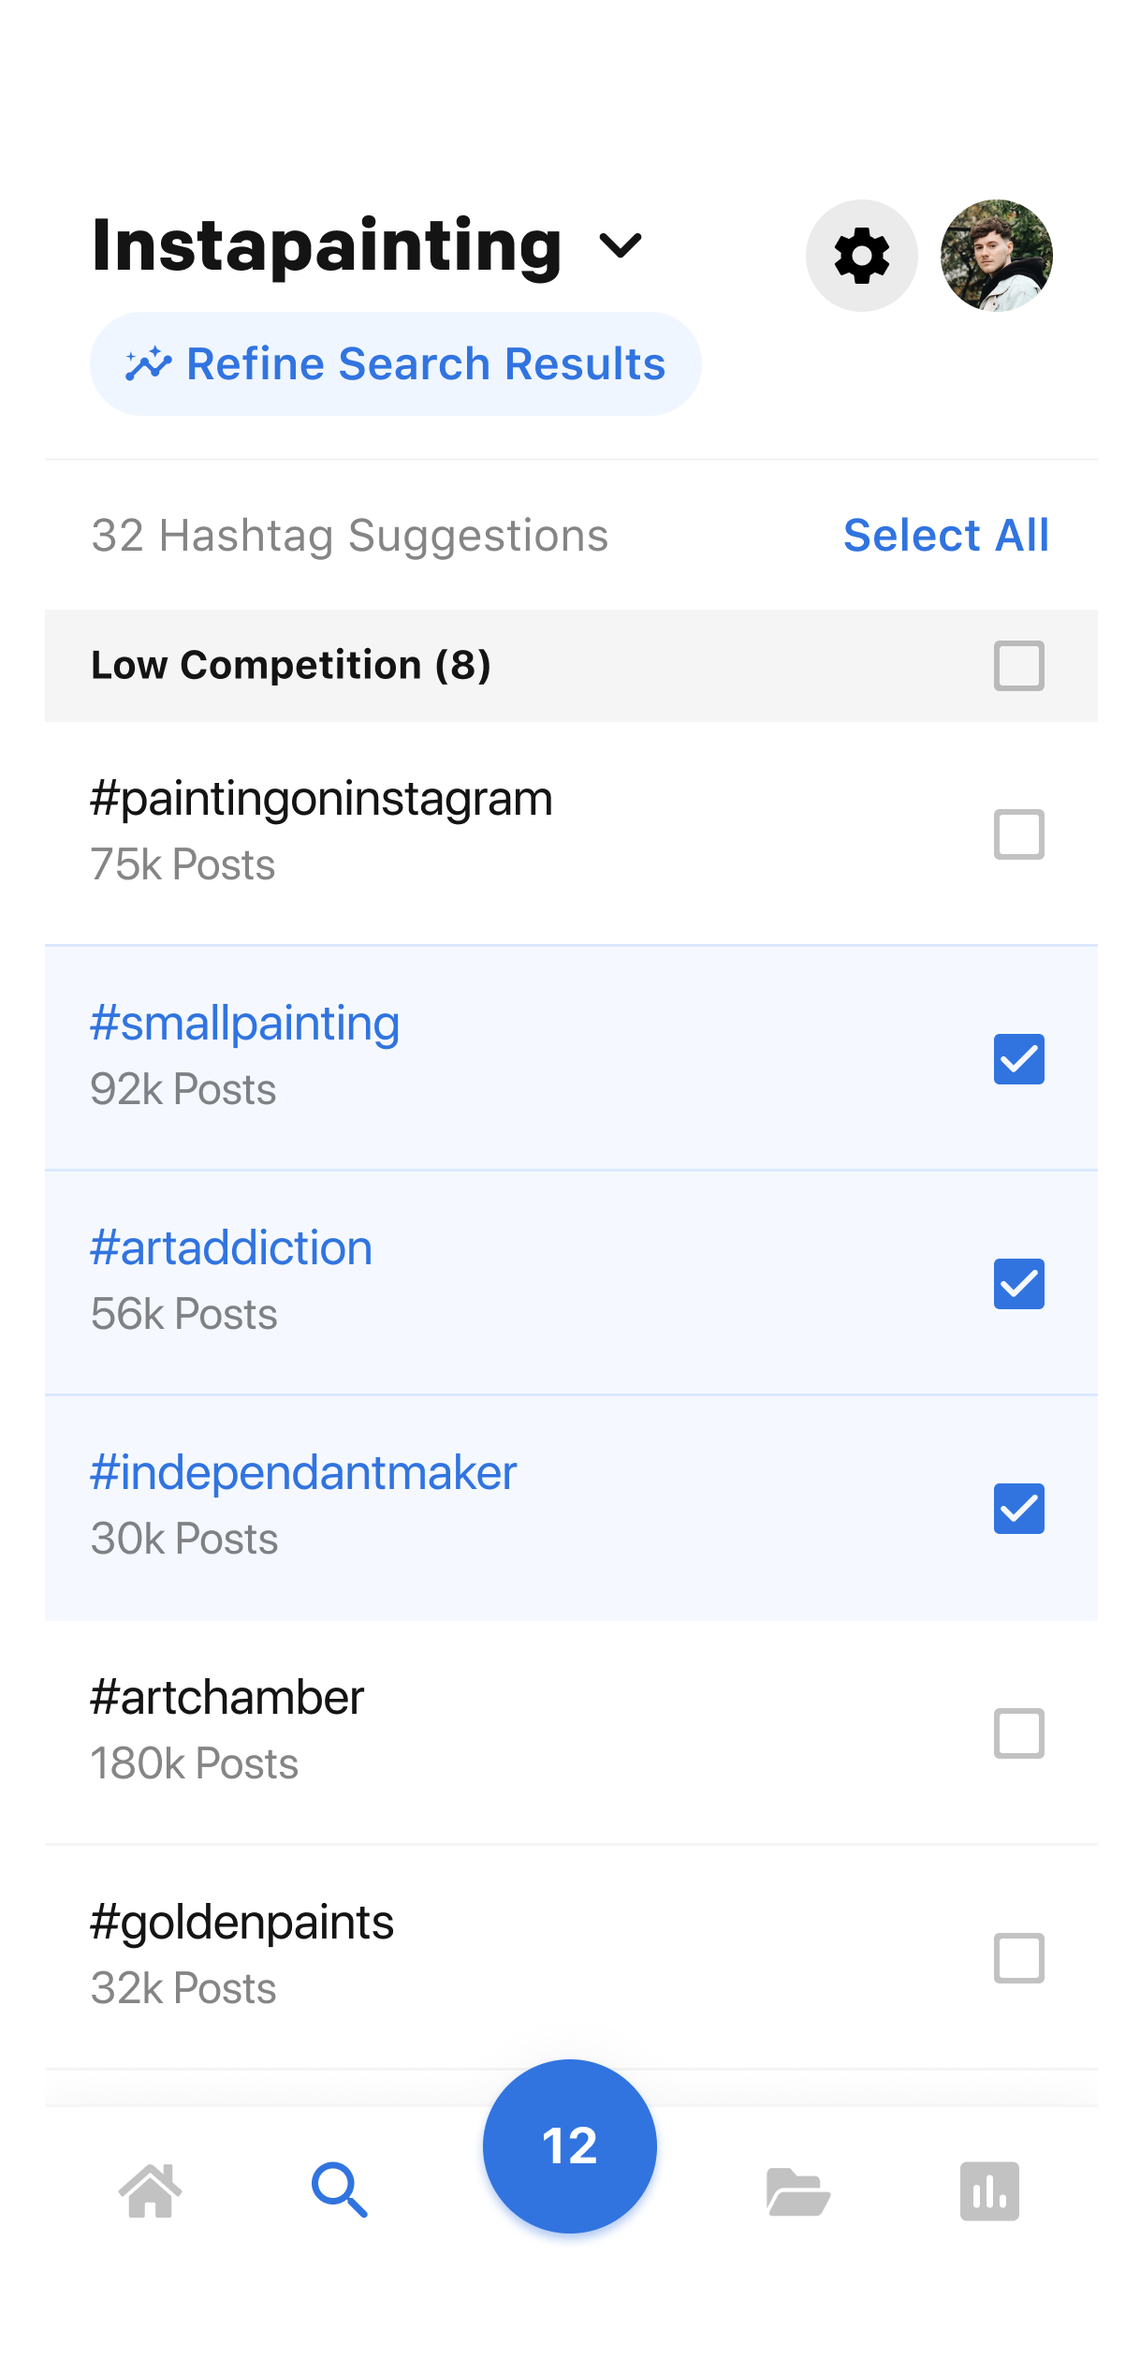
Task: Uncheck the #smallpainting checkbox
Action: [1018, 1059]
